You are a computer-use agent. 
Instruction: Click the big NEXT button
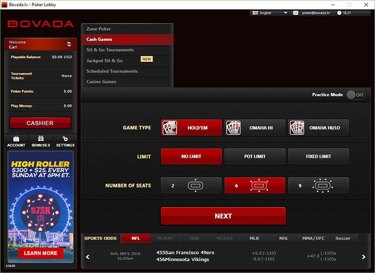click(x=223, y=216)
